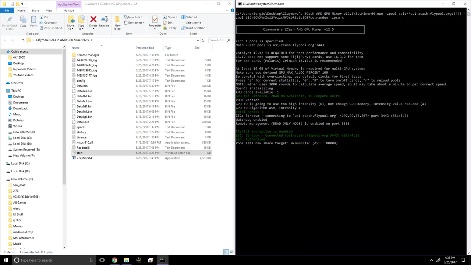Open Downloads in the navigation pane
The image size is (471, 265).
pyautogui.click(x=20, y=108)
